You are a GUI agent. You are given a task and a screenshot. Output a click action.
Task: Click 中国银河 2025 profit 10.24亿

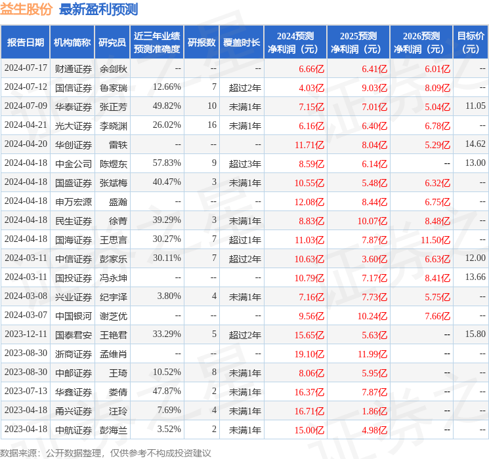[372, 316]
